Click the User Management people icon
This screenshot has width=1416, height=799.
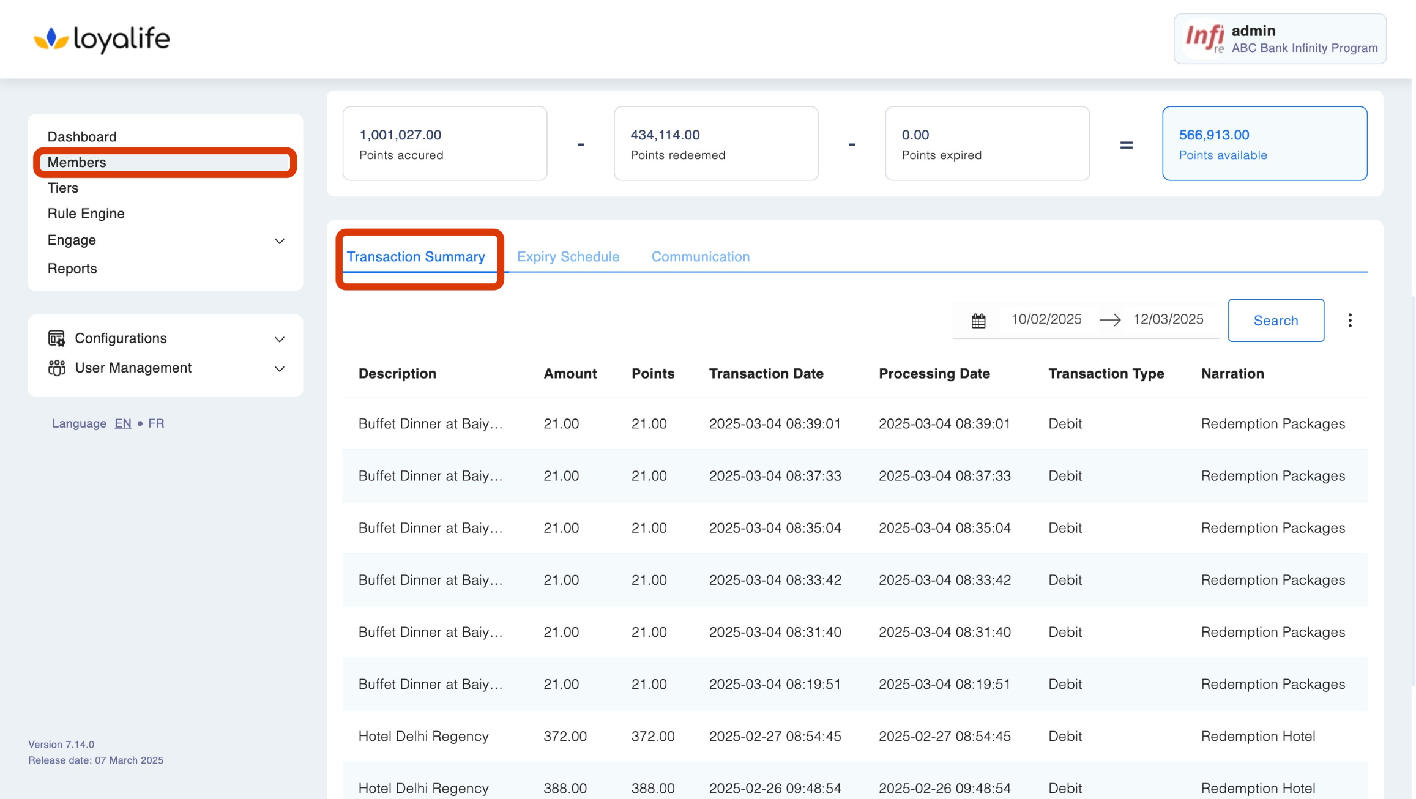tap(56, 368)
